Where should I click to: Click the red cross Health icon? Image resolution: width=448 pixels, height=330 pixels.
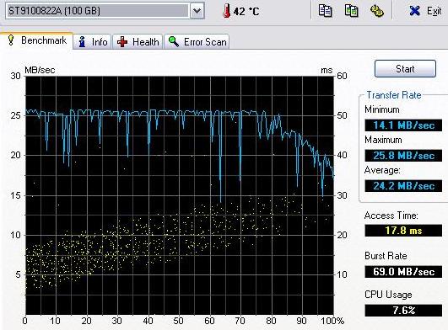tap(122, 42)
